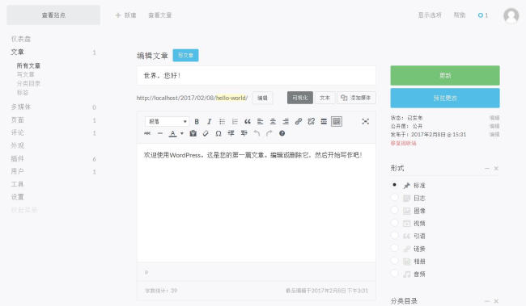Select the 日志 post format radio
Image resolution: width=526 pixels, height=306 pixels.
click(395, 198)
